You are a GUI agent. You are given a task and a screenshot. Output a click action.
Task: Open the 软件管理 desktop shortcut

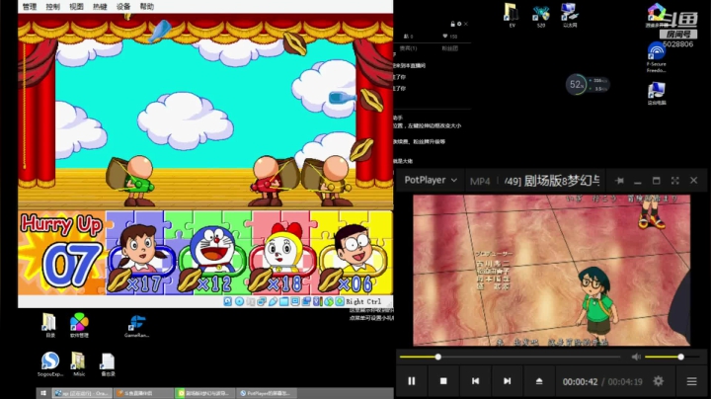click(x=79, y=325)
